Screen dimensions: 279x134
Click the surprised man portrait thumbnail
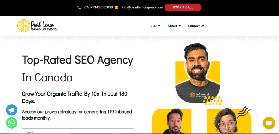[172, 121]
